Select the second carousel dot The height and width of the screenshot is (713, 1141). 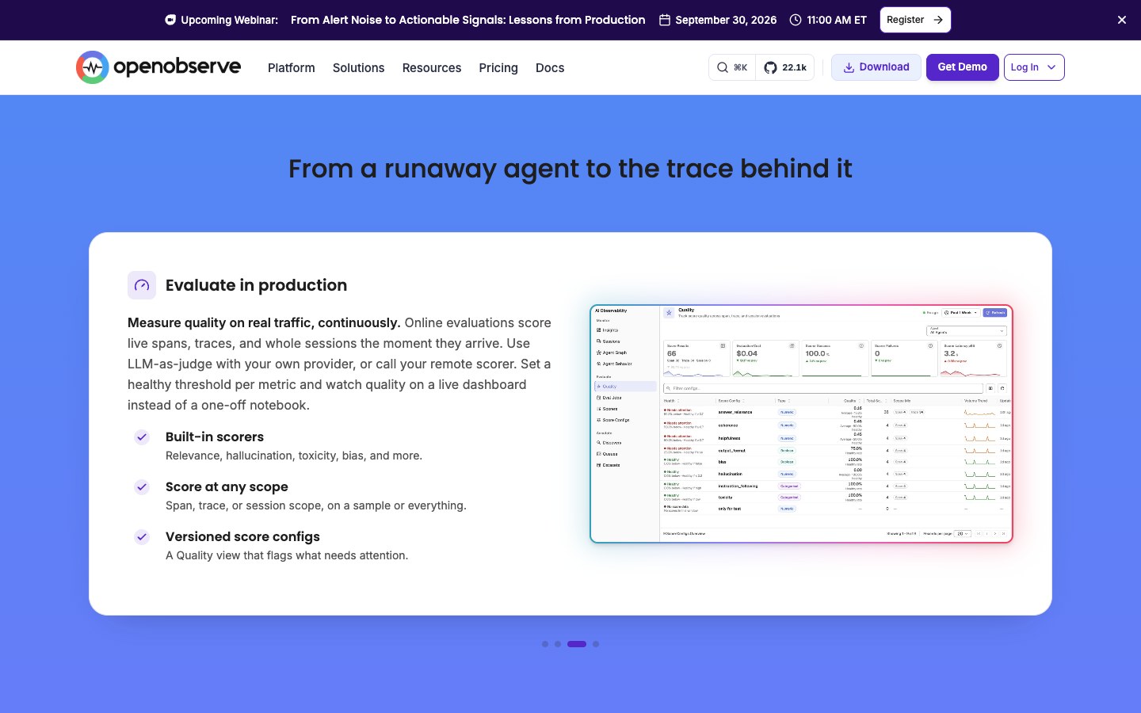click(x=558, y=644)
